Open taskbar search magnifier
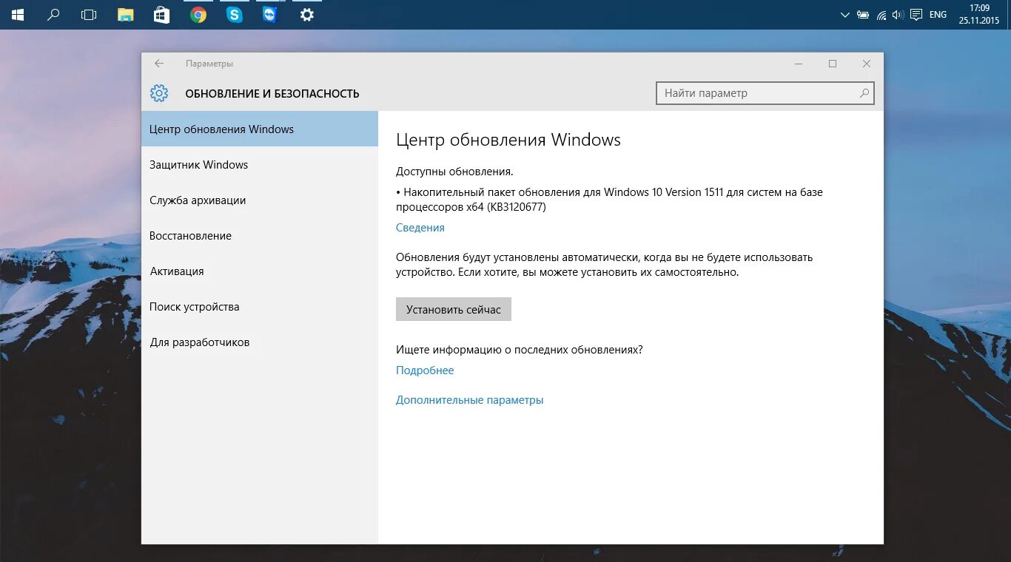 point(53,15)
